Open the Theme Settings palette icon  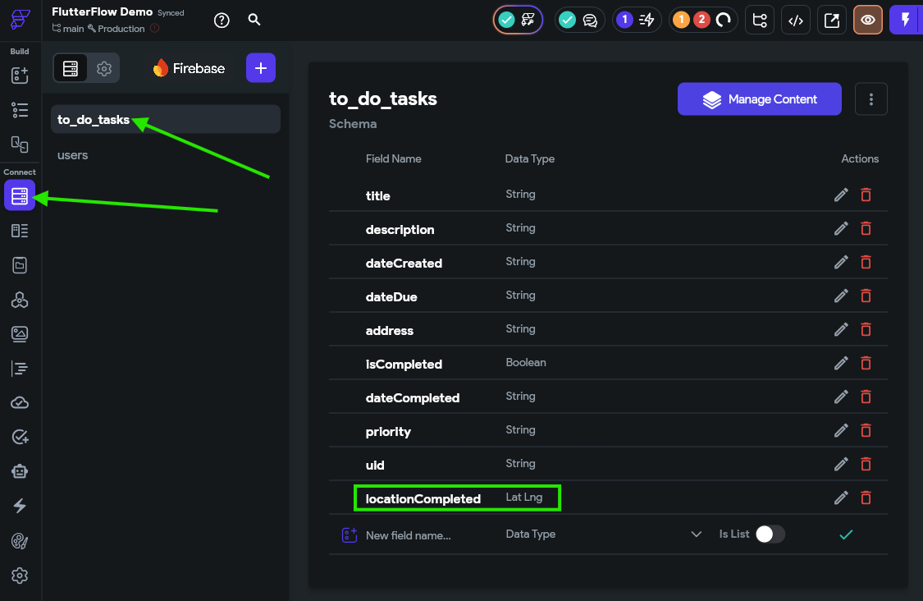coord(20,541)
